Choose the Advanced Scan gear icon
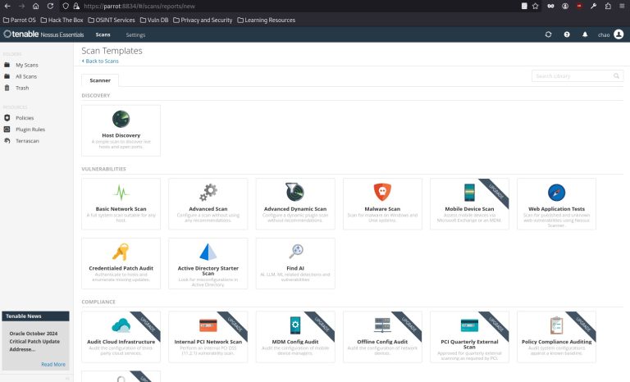This screenshot has height=382, width=630. [208, 192]
